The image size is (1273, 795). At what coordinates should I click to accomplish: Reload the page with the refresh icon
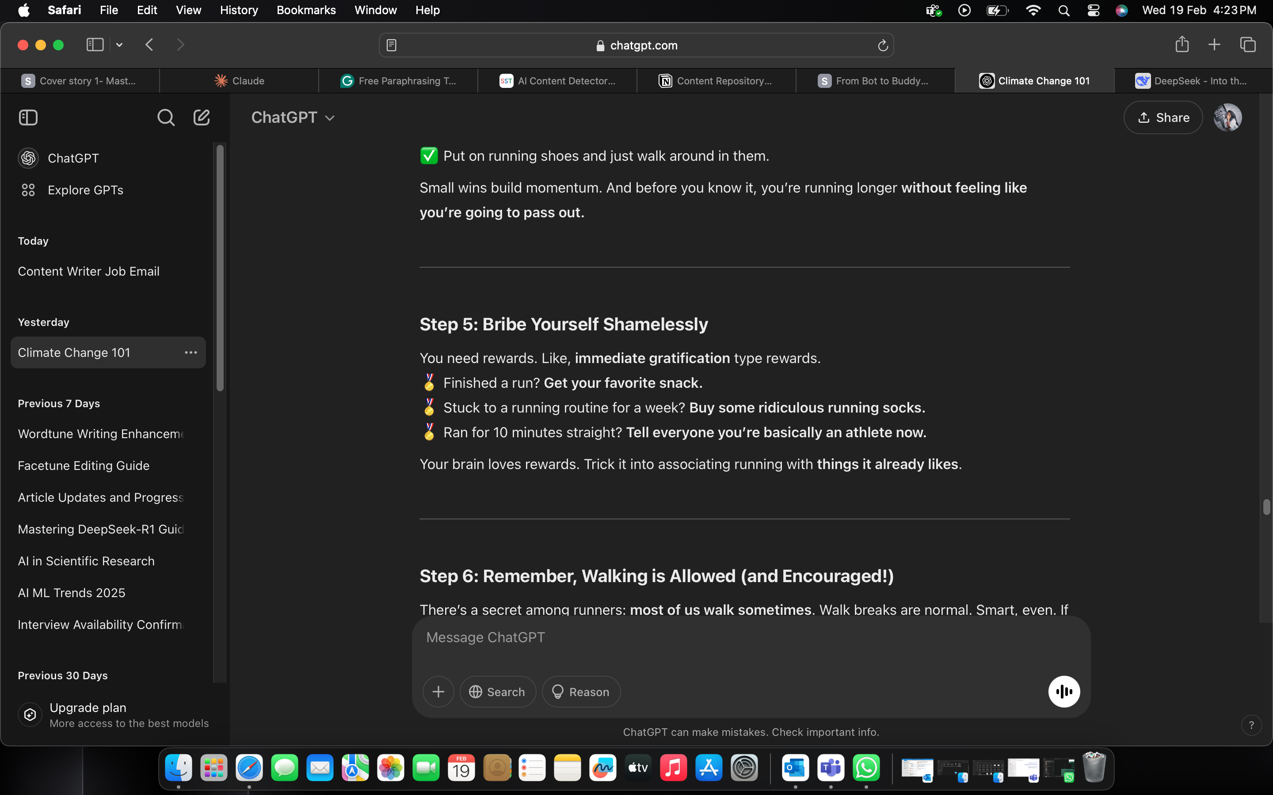click(x=883, y=45)
